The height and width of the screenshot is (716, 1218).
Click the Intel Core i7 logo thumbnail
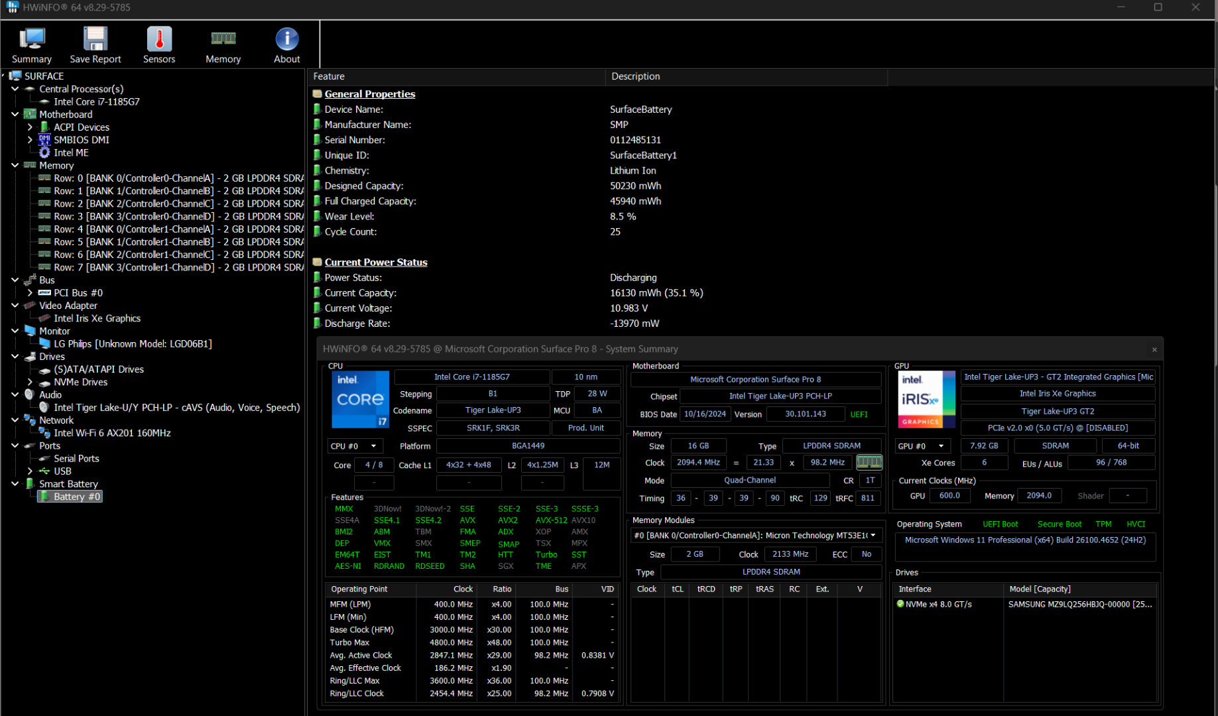point(360,399)
